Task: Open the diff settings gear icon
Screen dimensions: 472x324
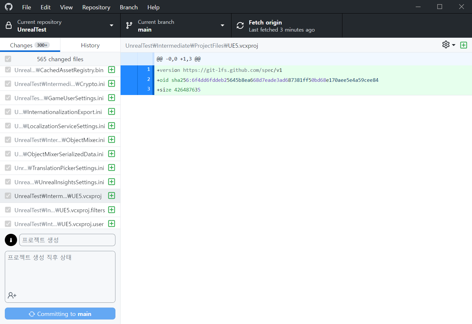Action: tap(446, 44)
